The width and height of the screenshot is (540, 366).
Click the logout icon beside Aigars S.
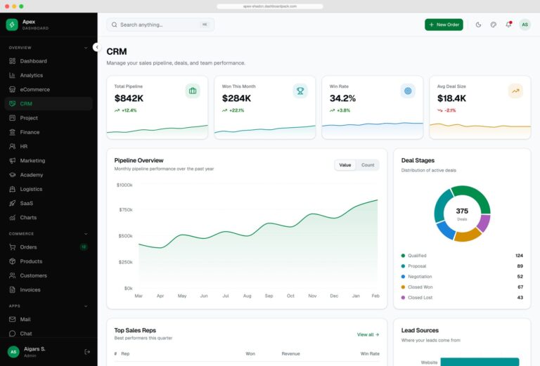coord(87,352)
